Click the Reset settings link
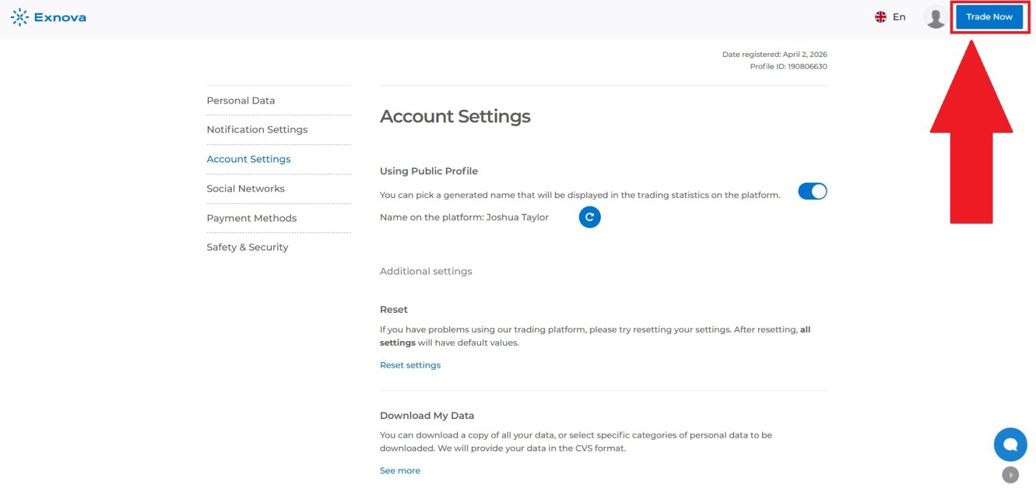This screenshot has width=1036, height=496. click(410, 365)
